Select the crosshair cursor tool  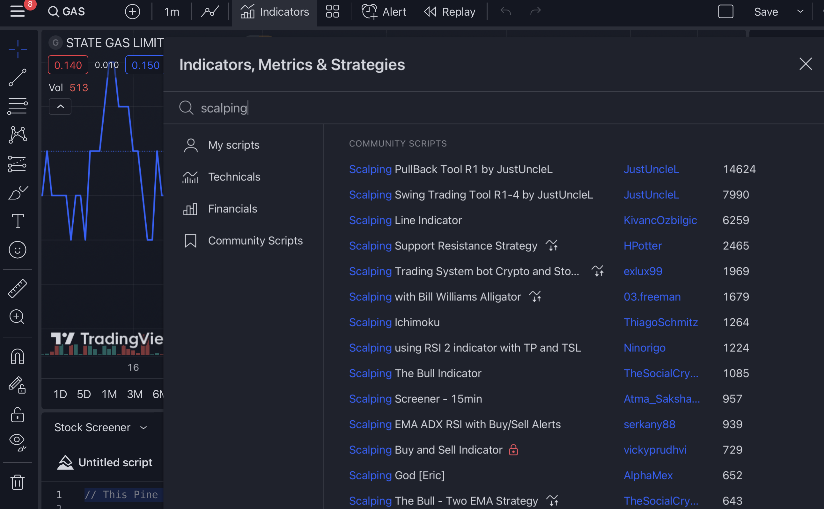coord(18,49)
